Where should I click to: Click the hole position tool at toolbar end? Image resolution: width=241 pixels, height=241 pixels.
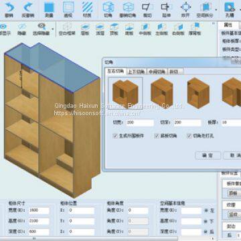(x=230, y=7)
